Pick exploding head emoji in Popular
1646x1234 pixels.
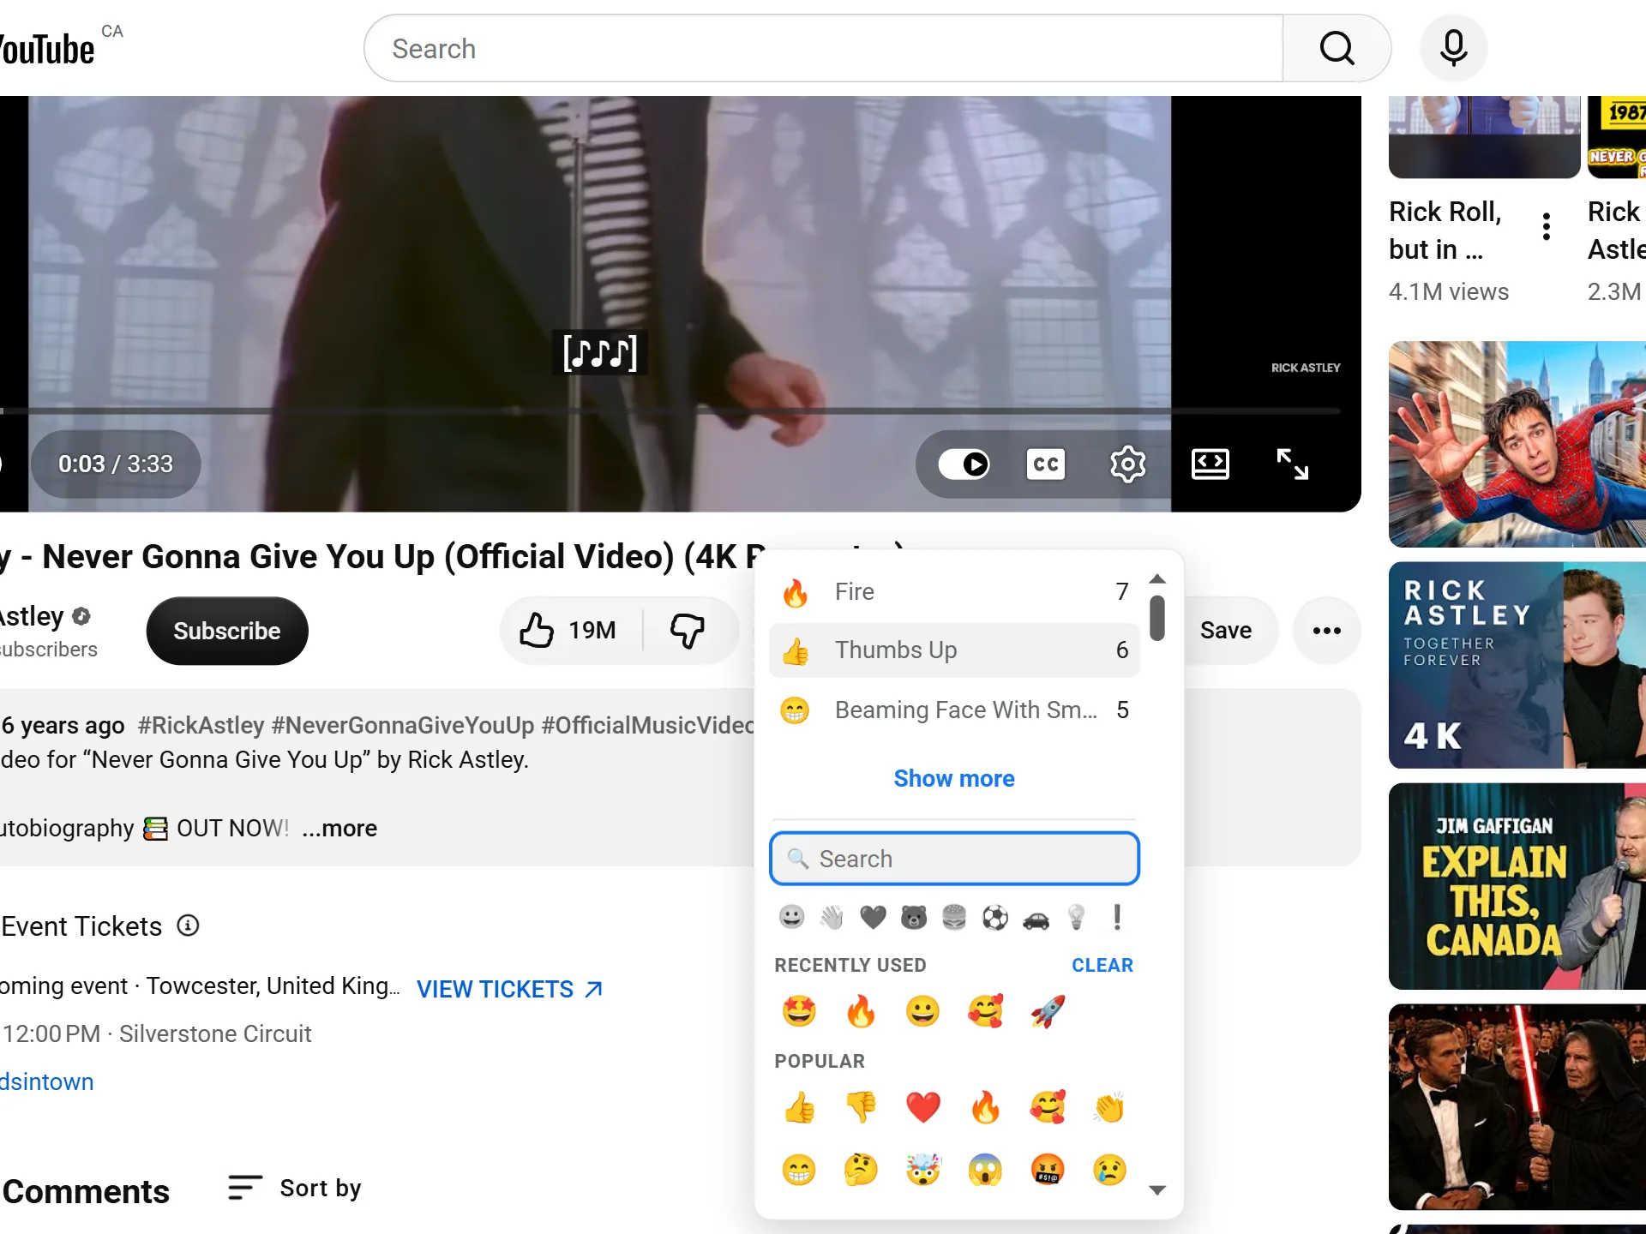pos(923,1170)
